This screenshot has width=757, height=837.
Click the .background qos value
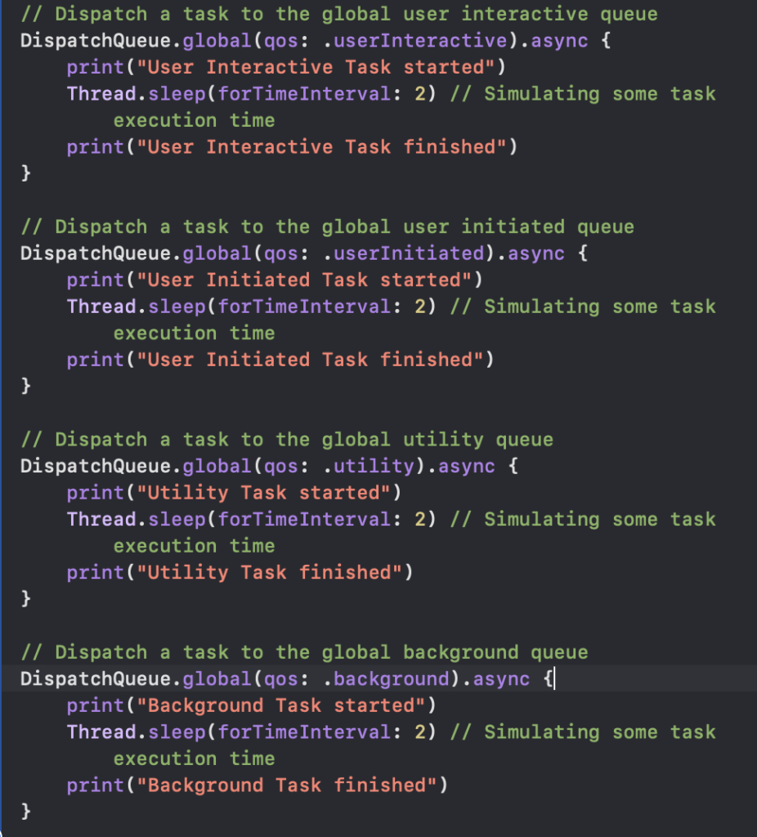pos(387,678)
